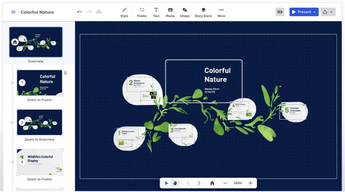The image size is (345, 192).
Task: Click the home icon on Overview thumbnail
Action: tap(15, 42)
